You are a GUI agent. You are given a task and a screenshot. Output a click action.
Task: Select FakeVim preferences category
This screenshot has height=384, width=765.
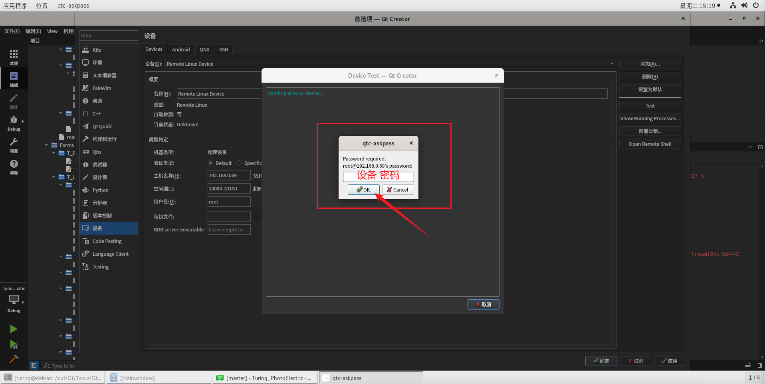coord(109,88)
